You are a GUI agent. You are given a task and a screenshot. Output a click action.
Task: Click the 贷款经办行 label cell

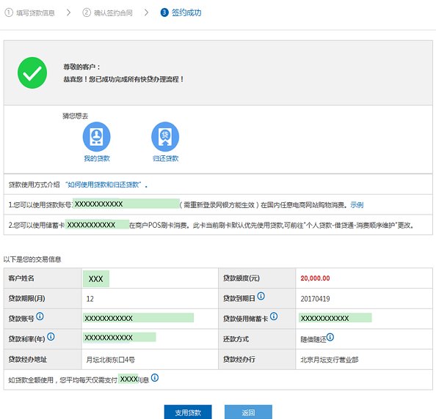click(257, 360)
